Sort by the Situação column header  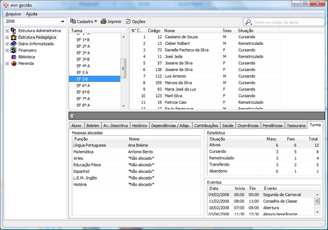[x=258, y=31]
